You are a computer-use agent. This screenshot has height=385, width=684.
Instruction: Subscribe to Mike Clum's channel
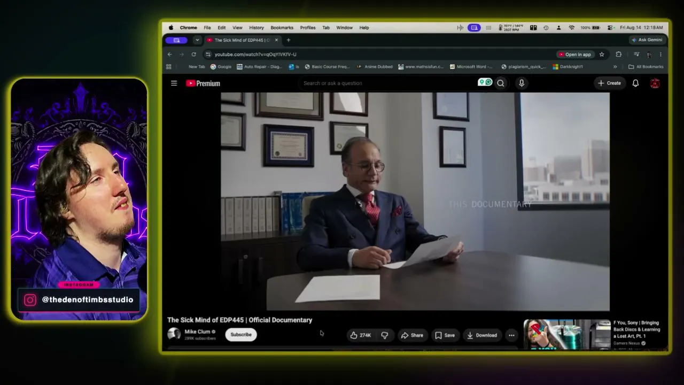(241, 335)
